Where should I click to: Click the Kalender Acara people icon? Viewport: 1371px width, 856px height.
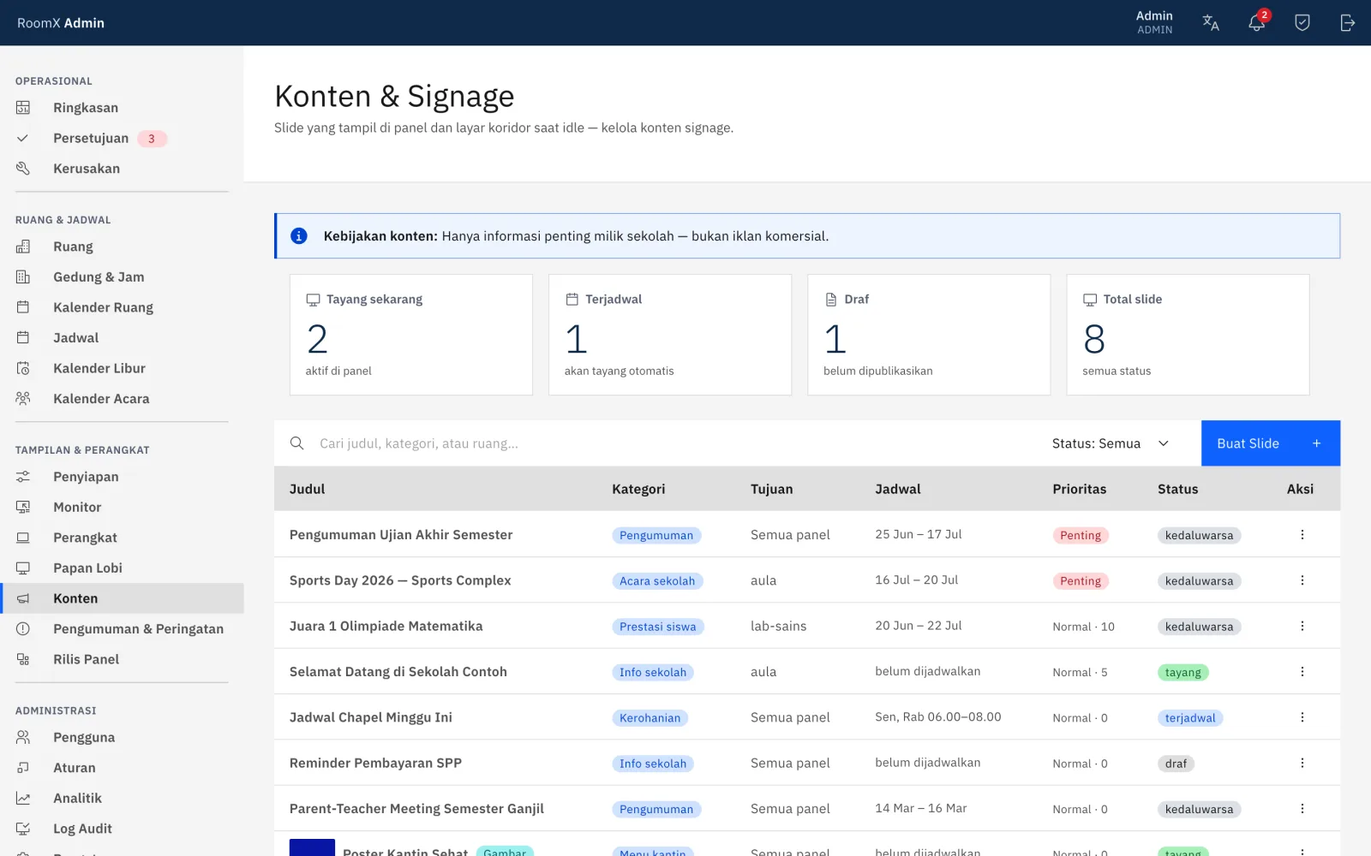(23, 399)
